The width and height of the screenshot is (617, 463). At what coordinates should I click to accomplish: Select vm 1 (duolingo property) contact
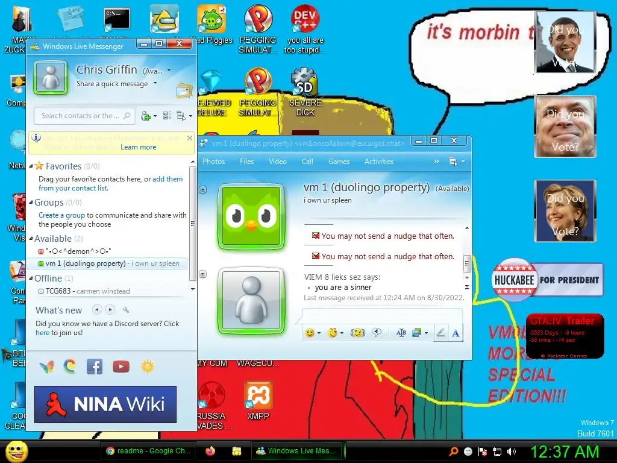coord(107,263)
